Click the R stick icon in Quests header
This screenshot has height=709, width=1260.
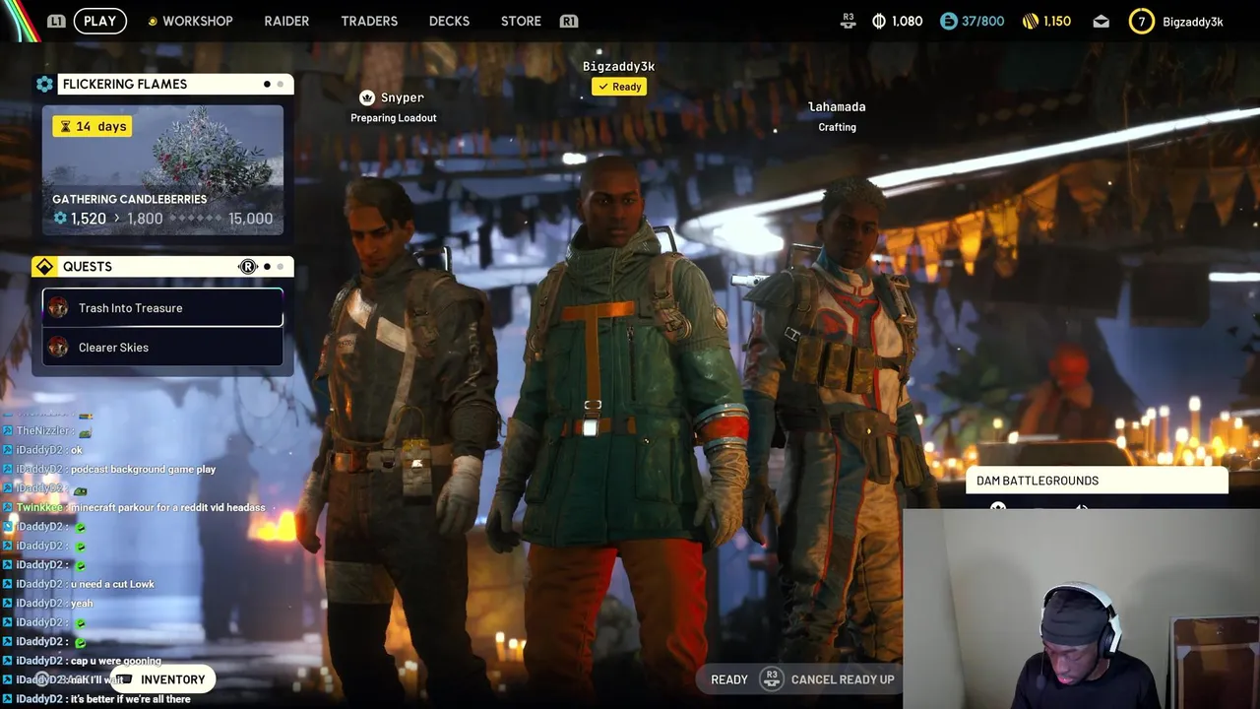[248, 266]
